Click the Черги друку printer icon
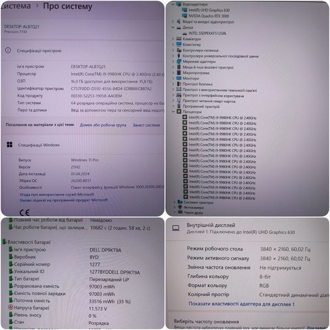The image size is (330, 330). [x=180, y=212]
